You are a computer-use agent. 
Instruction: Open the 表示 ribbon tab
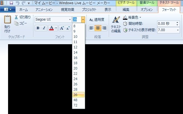[x=108, y=10]
